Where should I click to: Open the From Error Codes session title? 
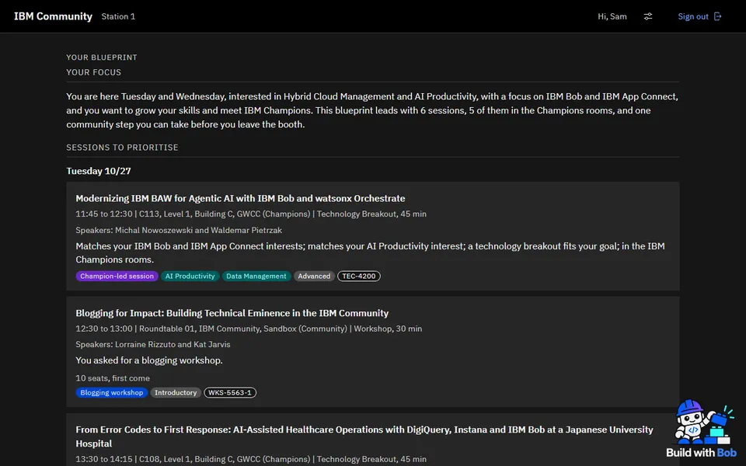click(x=364, y=436)
